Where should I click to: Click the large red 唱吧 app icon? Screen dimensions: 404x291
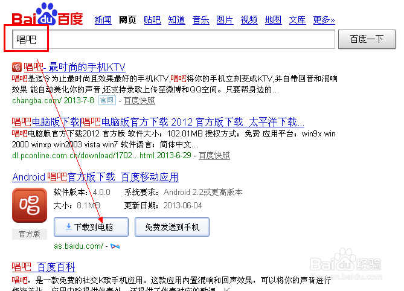click(x=30, y=205)
